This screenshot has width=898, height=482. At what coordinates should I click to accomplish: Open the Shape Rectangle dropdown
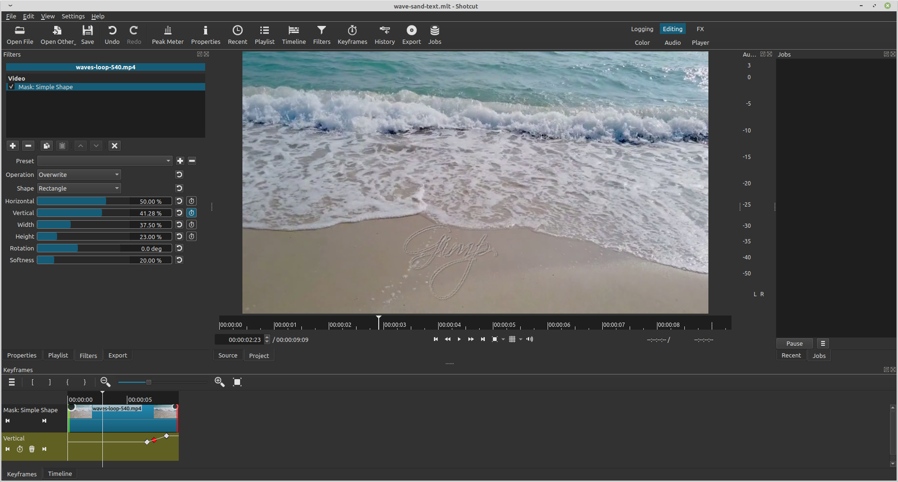[79, 188]
